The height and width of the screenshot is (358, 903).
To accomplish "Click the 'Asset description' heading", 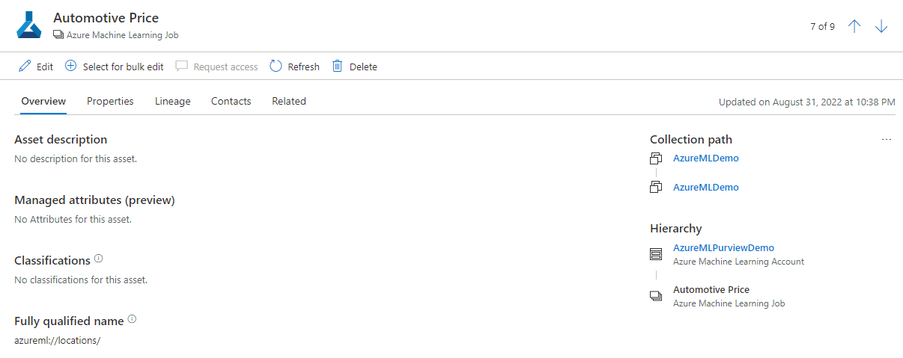I will tap(61, 139).
